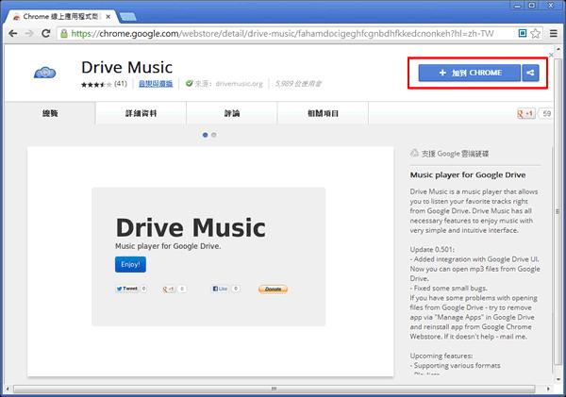Click the Drive Music cloud logo
The height and width of the screenshot is (397, 566).
44,73
